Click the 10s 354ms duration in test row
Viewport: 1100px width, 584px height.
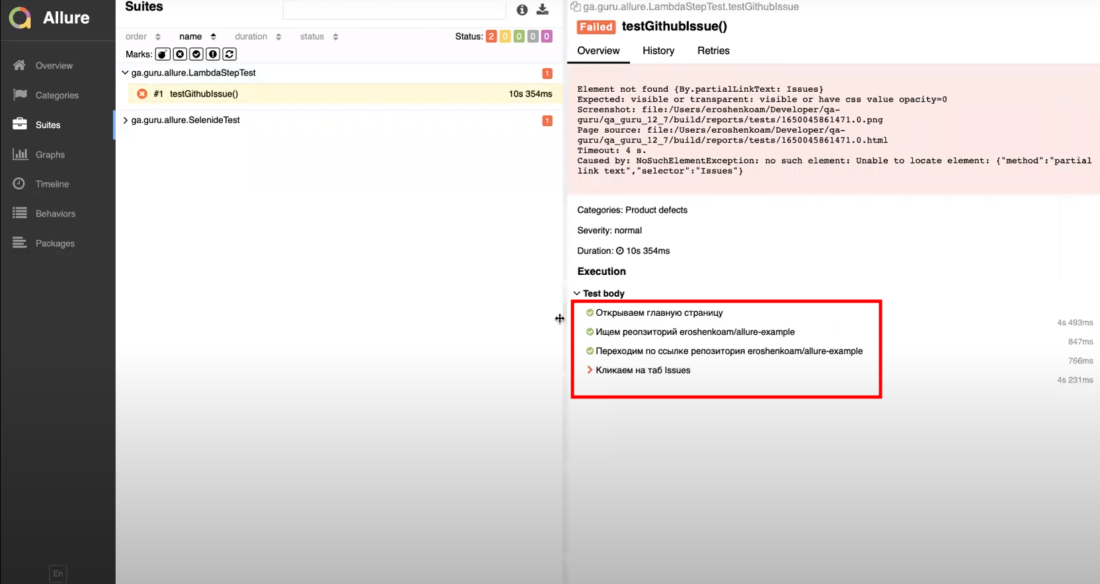pos(530,94)
